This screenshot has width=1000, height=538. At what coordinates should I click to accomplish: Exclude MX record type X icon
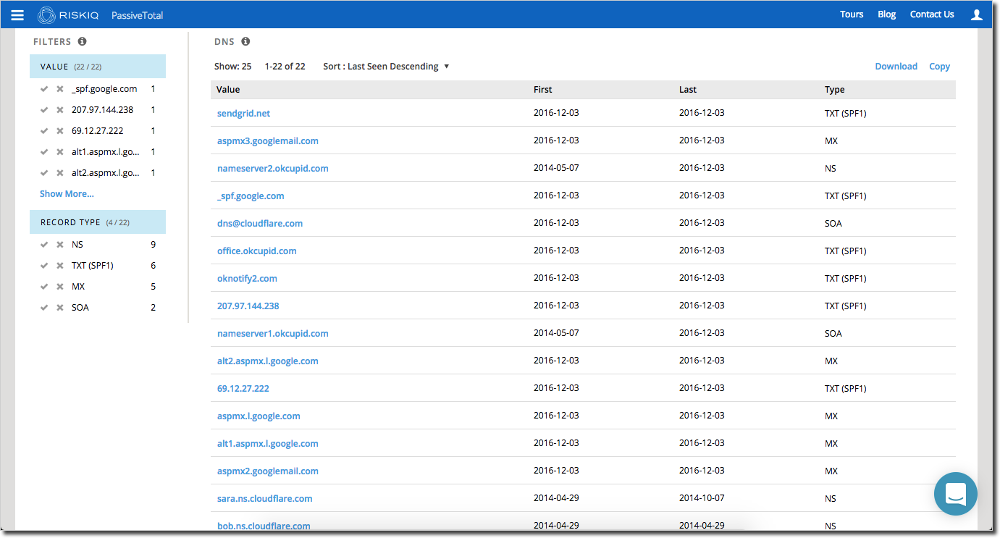point(60,287)
